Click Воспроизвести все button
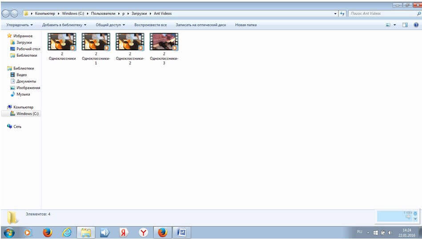Viewport: 422px width, 239px height. click(x=150, y=25)
